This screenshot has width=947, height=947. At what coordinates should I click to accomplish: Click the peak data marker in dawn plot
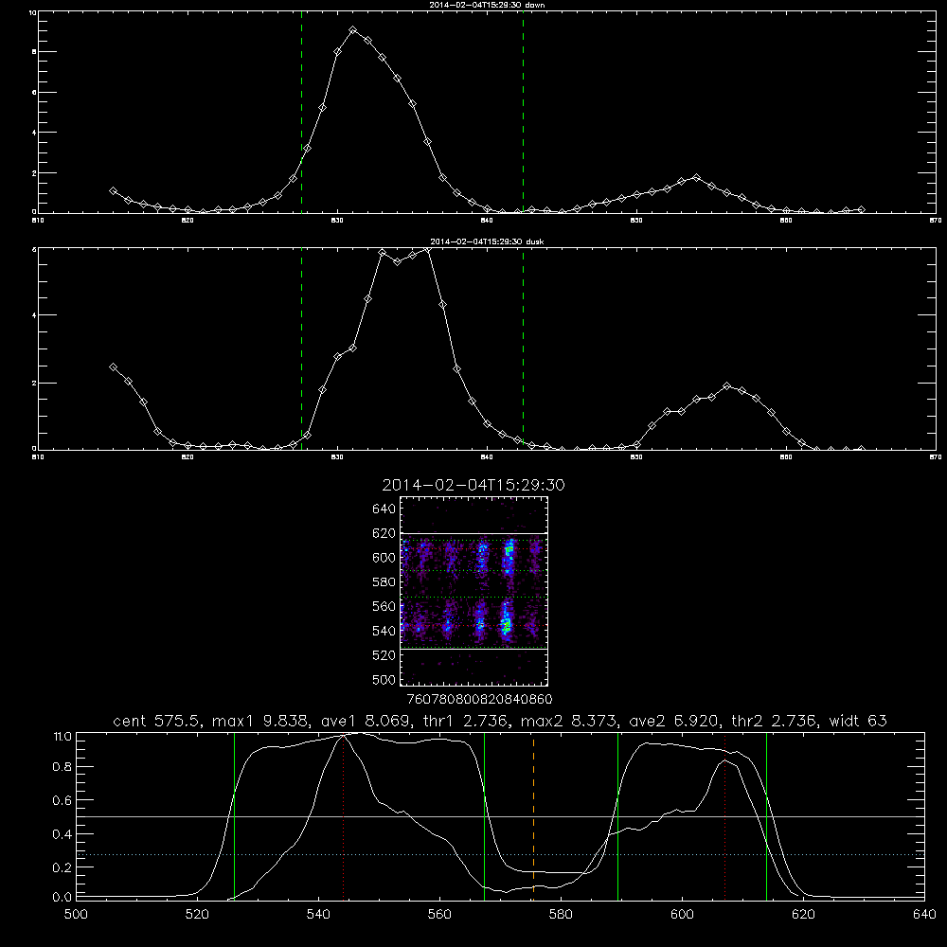[352, 30]
